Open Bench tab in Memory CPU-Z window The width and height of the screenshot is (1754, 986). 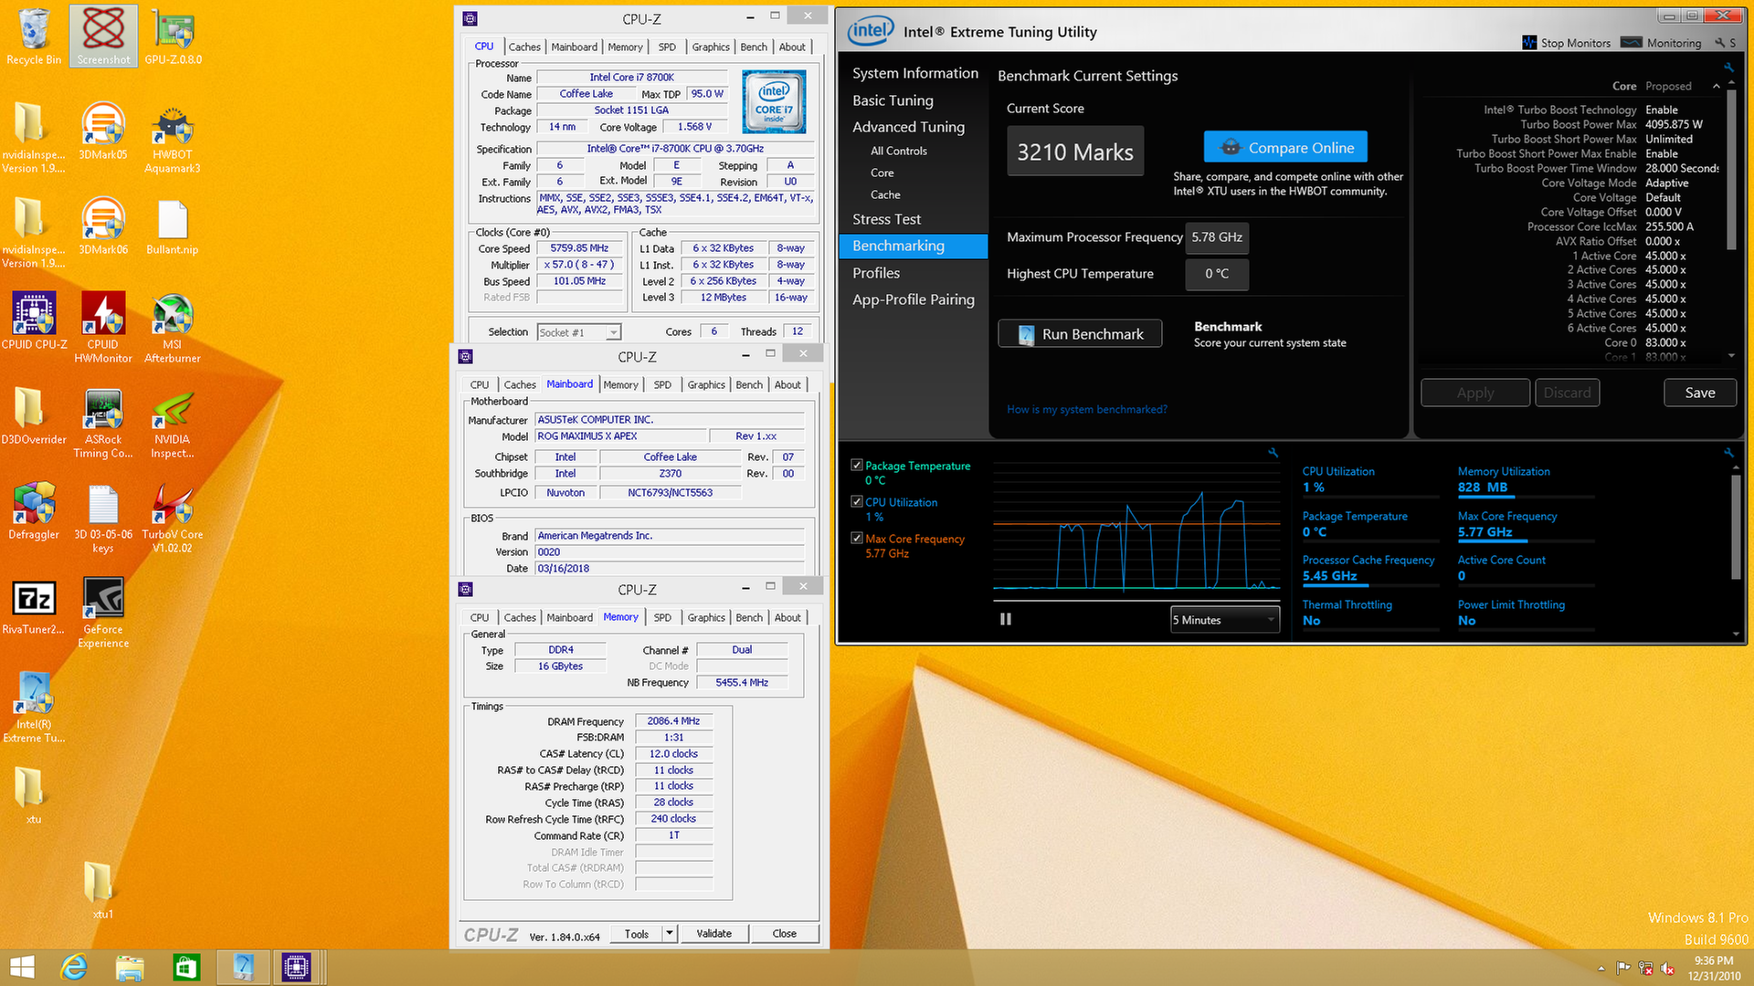(x=749, y=617)
